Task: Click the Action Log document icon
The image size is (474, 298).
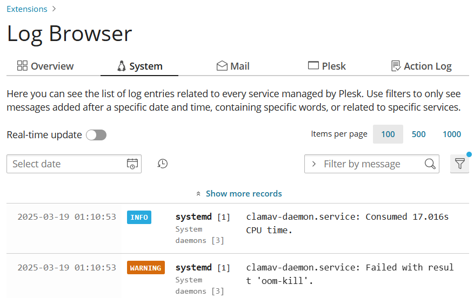Action: pos(396,66)
